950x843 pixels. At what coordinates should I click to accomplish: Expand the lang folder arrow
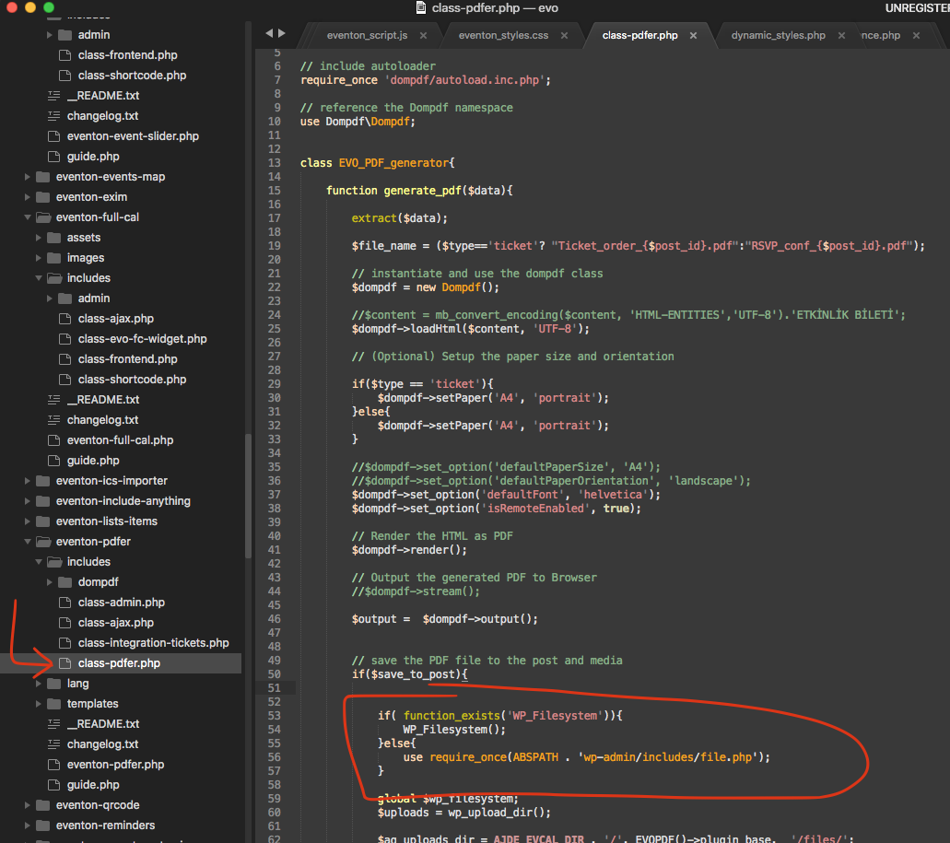(39, 684)
